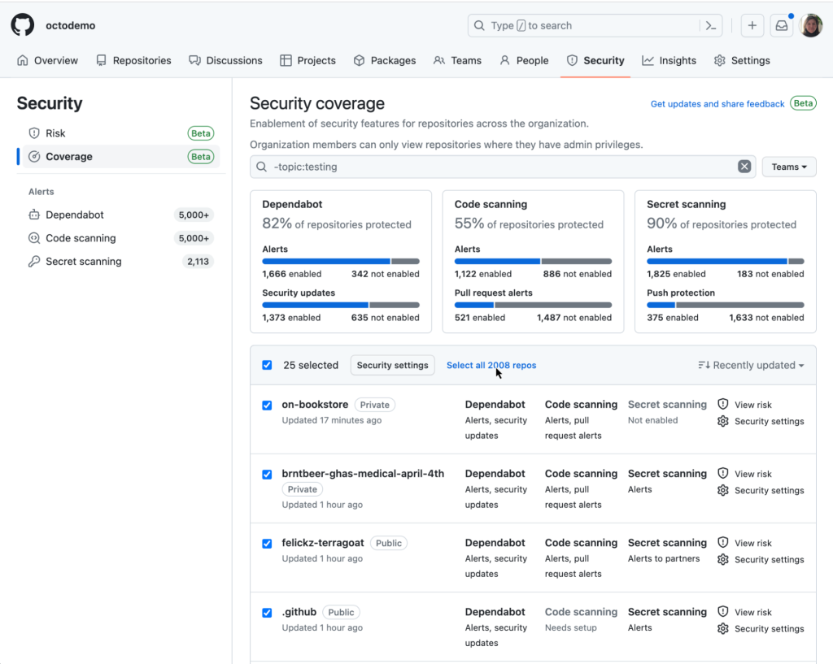Image resolution: width=833 pixels, height=664 pixels.
Task: Toggle the select-all checkbox next to 25 selected
Action: [x=267, y=366]
